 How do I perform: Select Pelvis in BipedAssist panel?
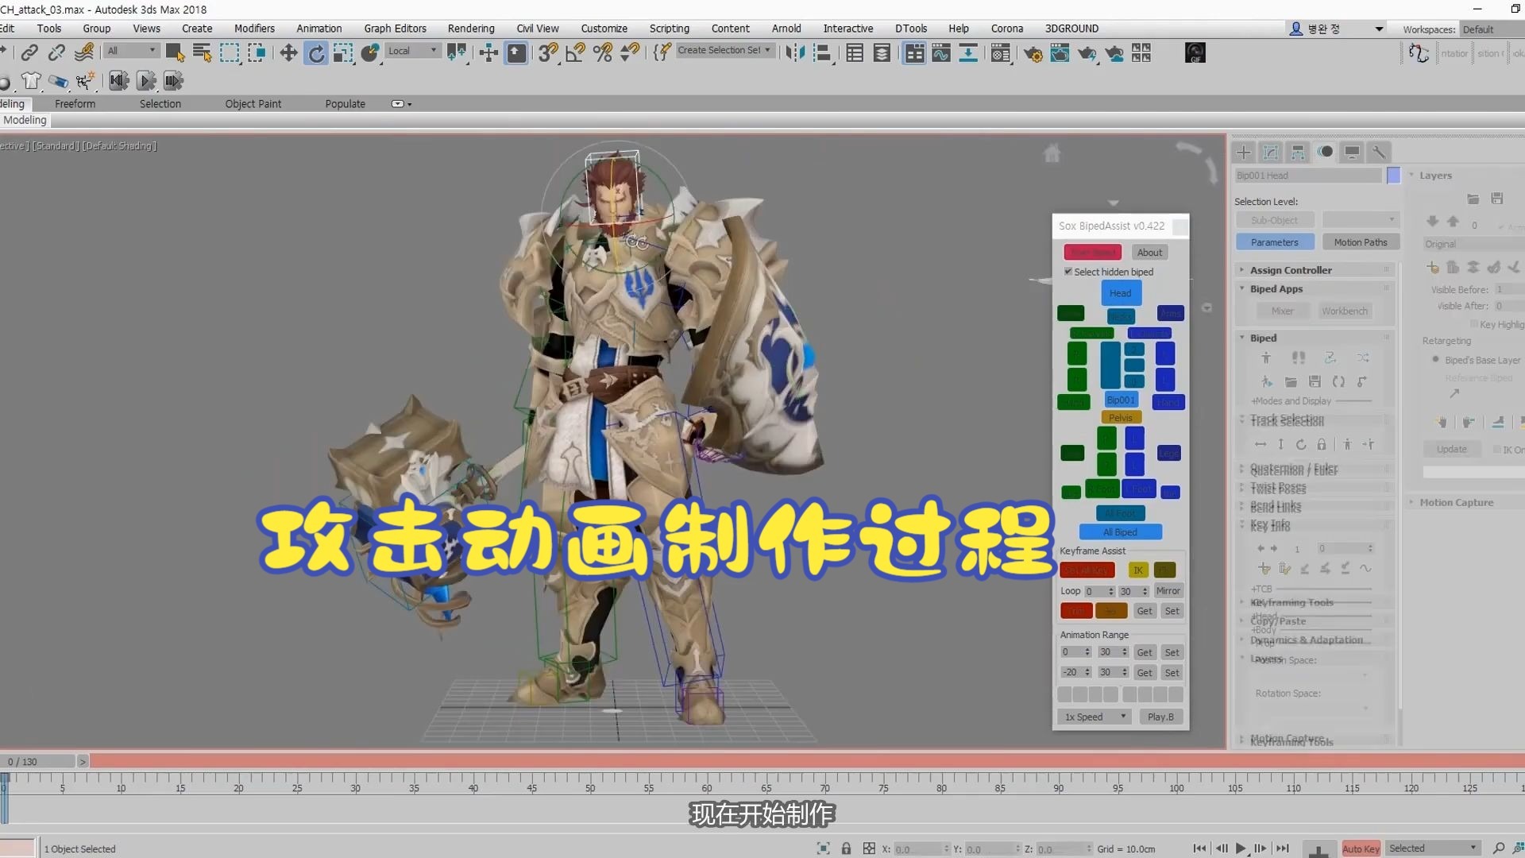[1121, 418]
